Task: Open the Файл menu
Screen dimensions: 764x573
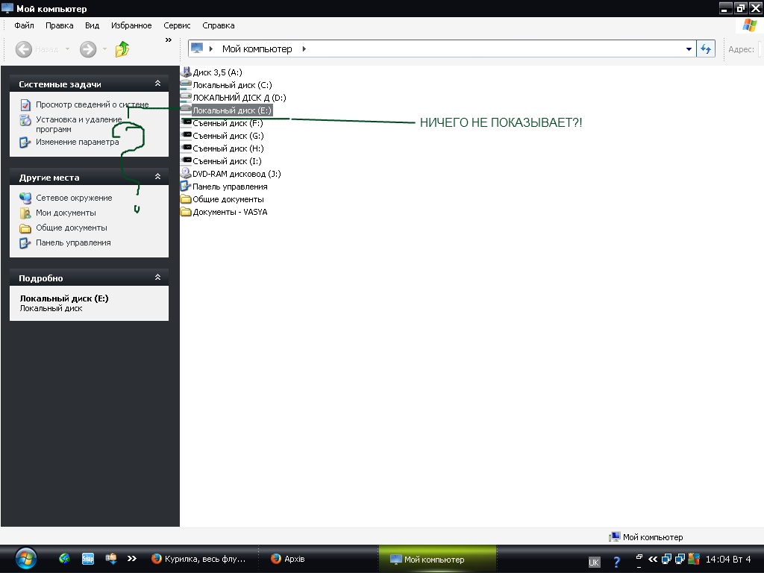Action: (25, 25)
